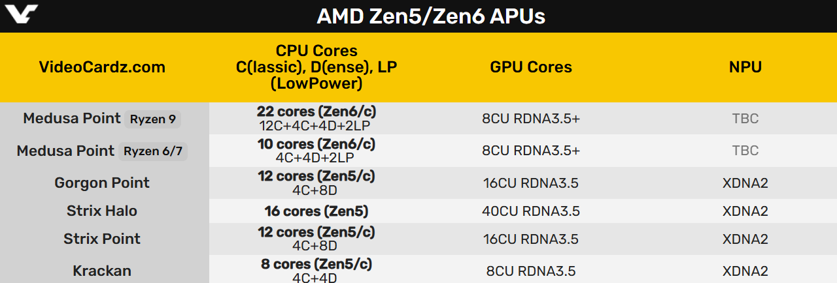This screenshot has width=837, height=283.
Task: Select the Strix Point row label
Action: 102,239
